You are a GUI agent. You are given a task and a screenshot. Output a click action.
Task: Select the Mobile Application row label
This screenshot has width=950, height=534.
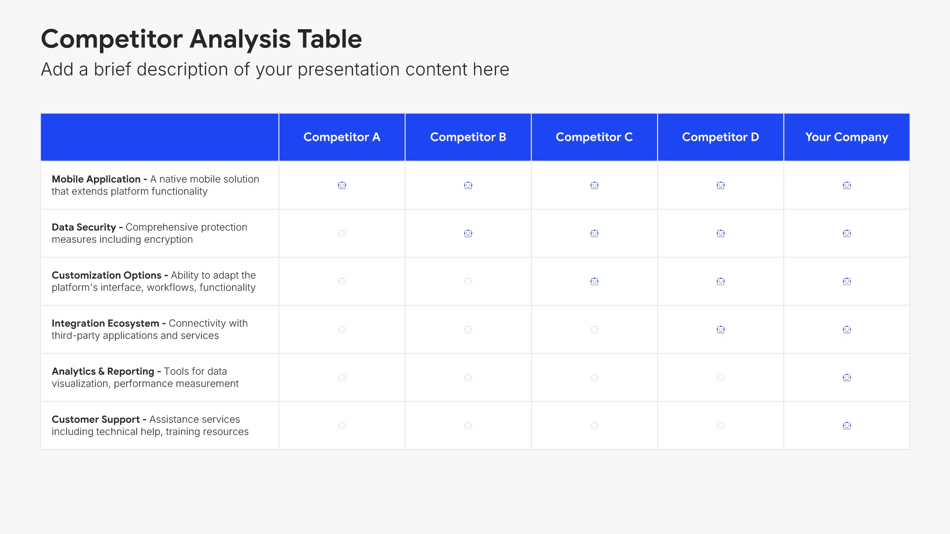(x=155, y=185)
